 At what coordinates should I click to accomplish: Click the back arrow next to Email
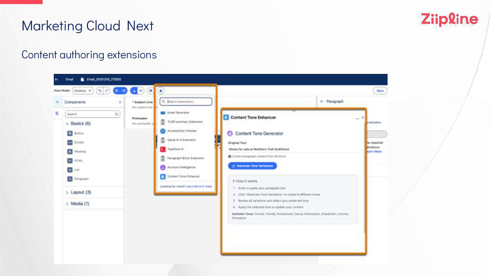[x=56, y=79]
